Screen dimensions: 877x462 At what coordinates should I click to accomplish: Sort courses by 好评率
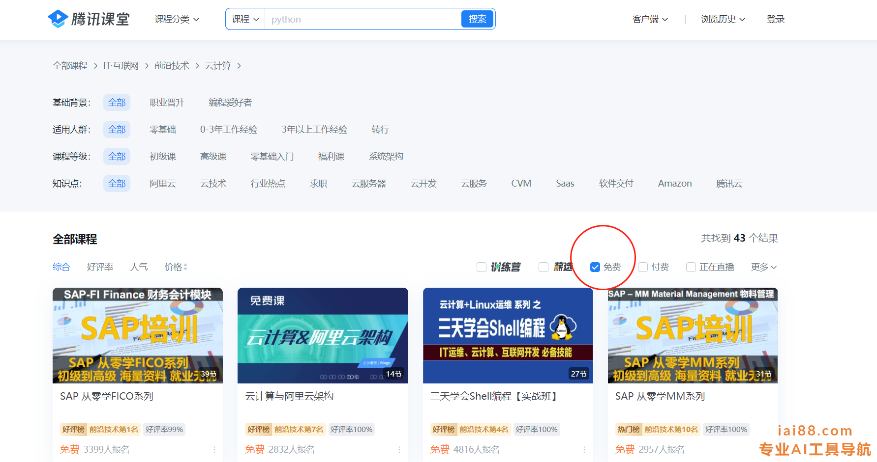tap(100, 267)
